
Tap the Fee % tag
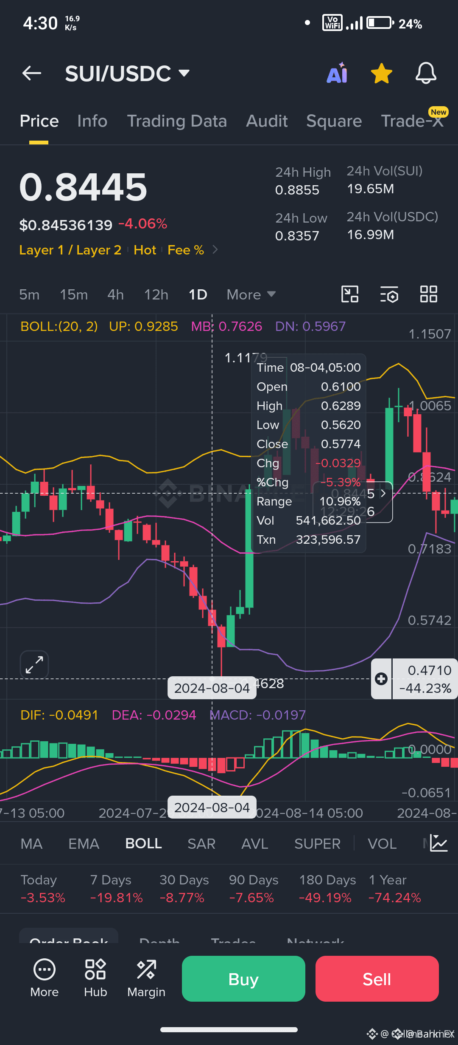(x=186, y=250)
